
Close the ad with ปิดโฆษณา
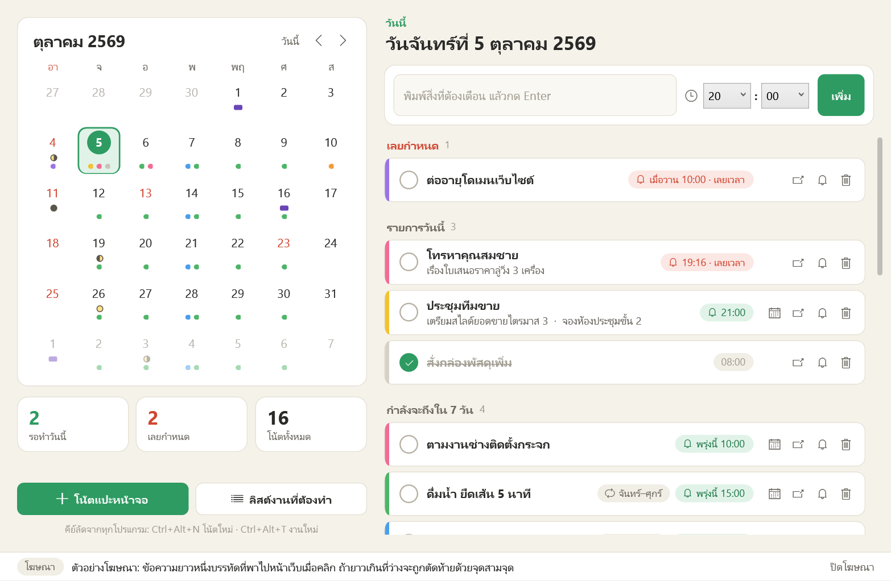[x=852, y=567]
